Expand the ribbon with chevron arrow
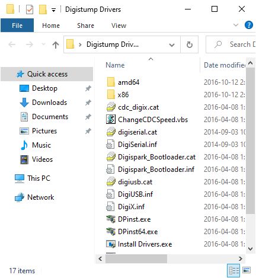 tap(236, 25)
